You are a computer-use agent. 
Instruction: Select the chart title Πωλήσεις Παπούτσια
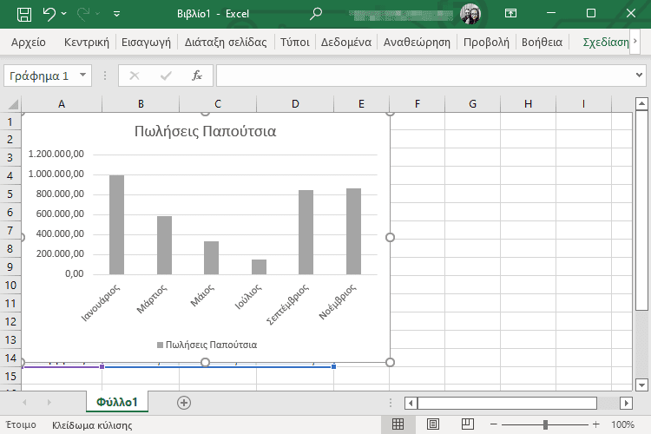point(206,132)
